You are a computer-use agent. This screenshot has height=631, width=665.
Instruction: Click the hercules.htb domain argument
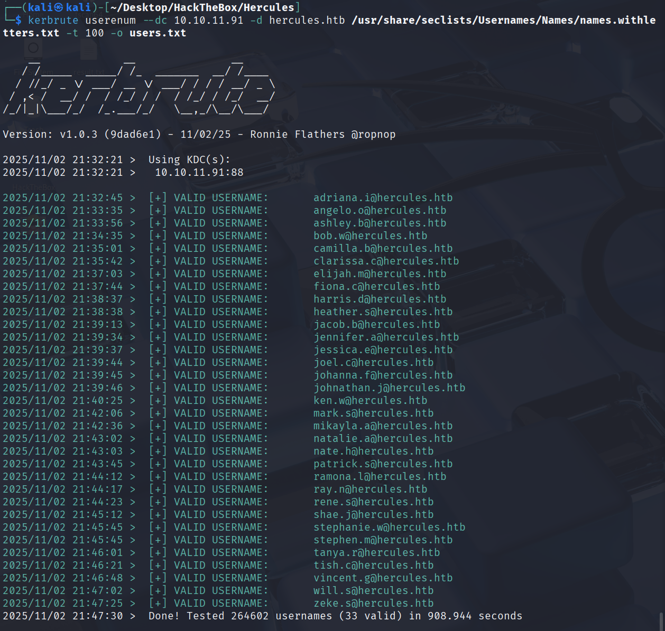pyautogui.click(x=307, y=21)
